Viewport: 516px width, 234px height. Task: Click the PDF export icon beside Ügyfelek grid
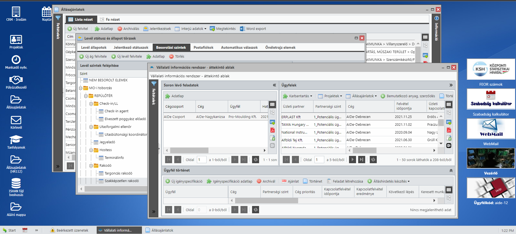tap(449, 130)
